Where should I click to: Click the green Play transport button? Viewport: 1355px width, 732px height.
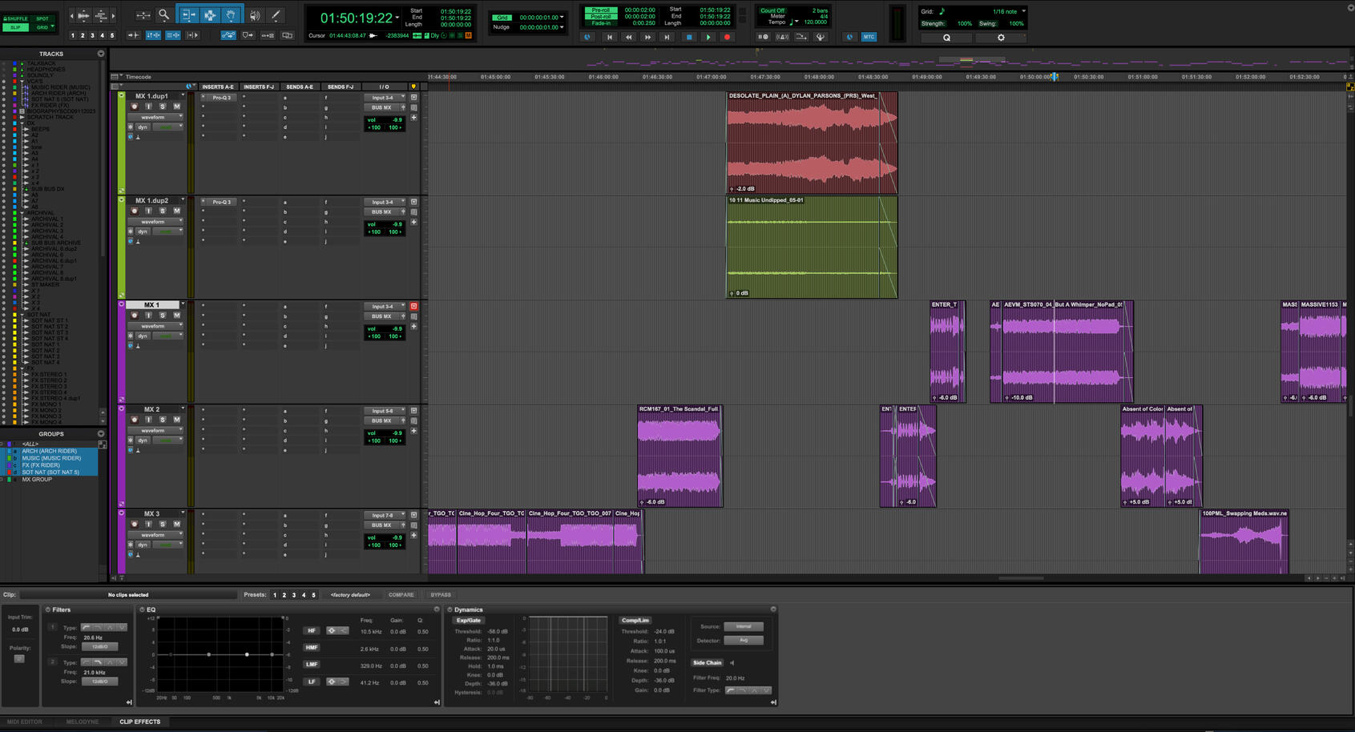pos(708,37)
